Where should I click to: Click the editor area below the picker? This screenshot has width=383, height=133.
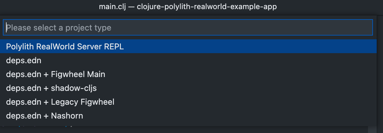point(189,130)
